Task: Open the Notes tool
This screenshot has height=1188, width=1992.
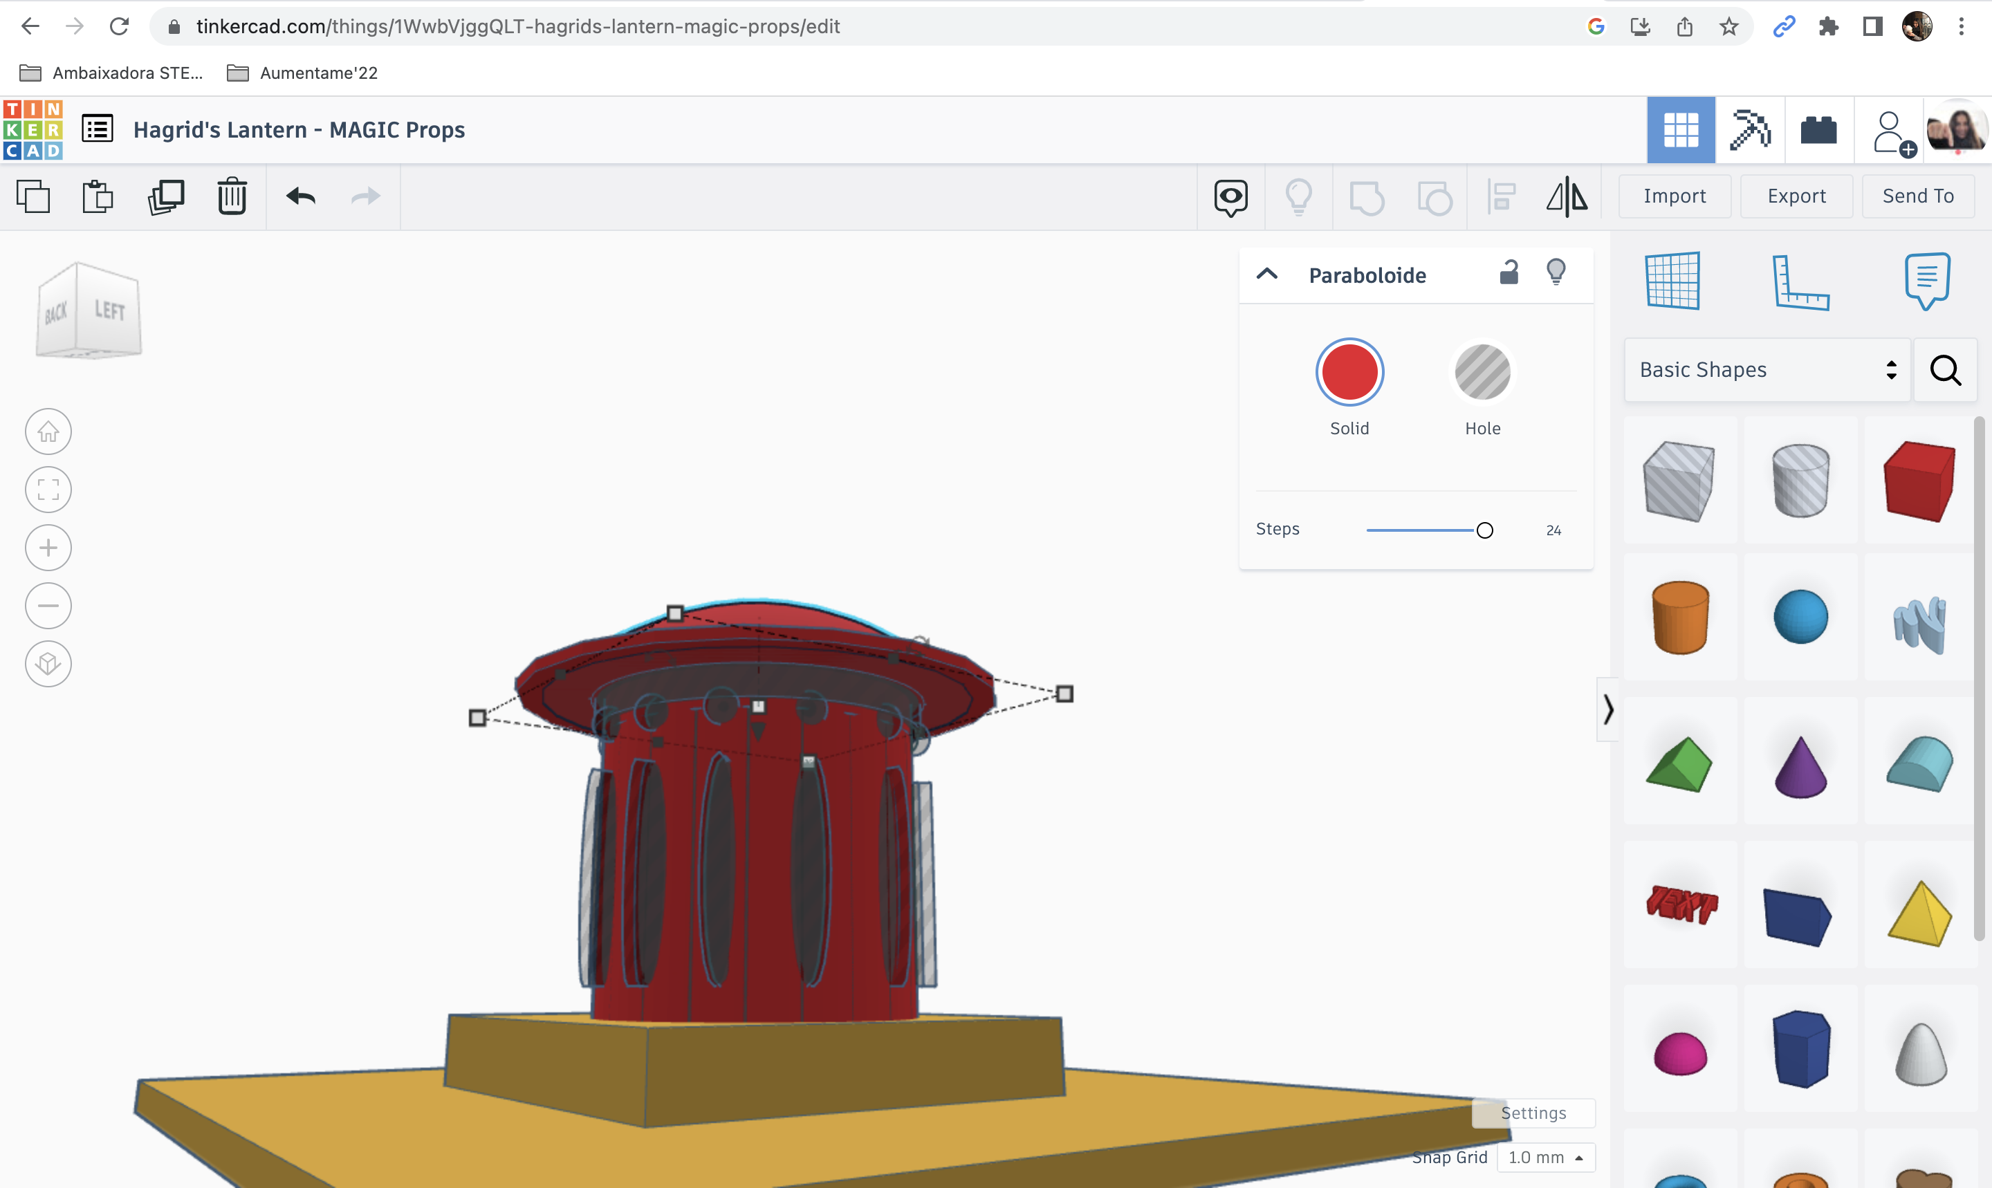Action: coord(1926,280)
